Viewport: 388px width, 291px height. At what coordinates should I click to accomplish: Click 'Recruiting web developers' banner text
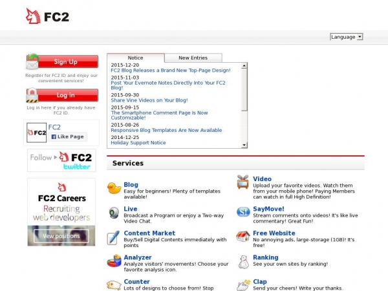pyautogui.click(x=61, y=213)
